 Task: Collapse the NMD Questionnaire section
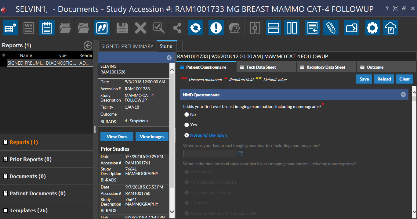(x=403, y=95)
